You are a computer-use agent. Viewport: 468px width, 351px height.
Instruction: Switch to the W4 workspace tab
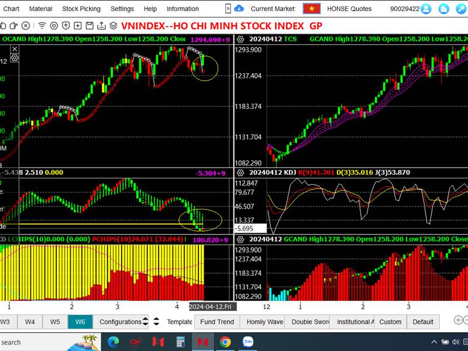(30, 322)
